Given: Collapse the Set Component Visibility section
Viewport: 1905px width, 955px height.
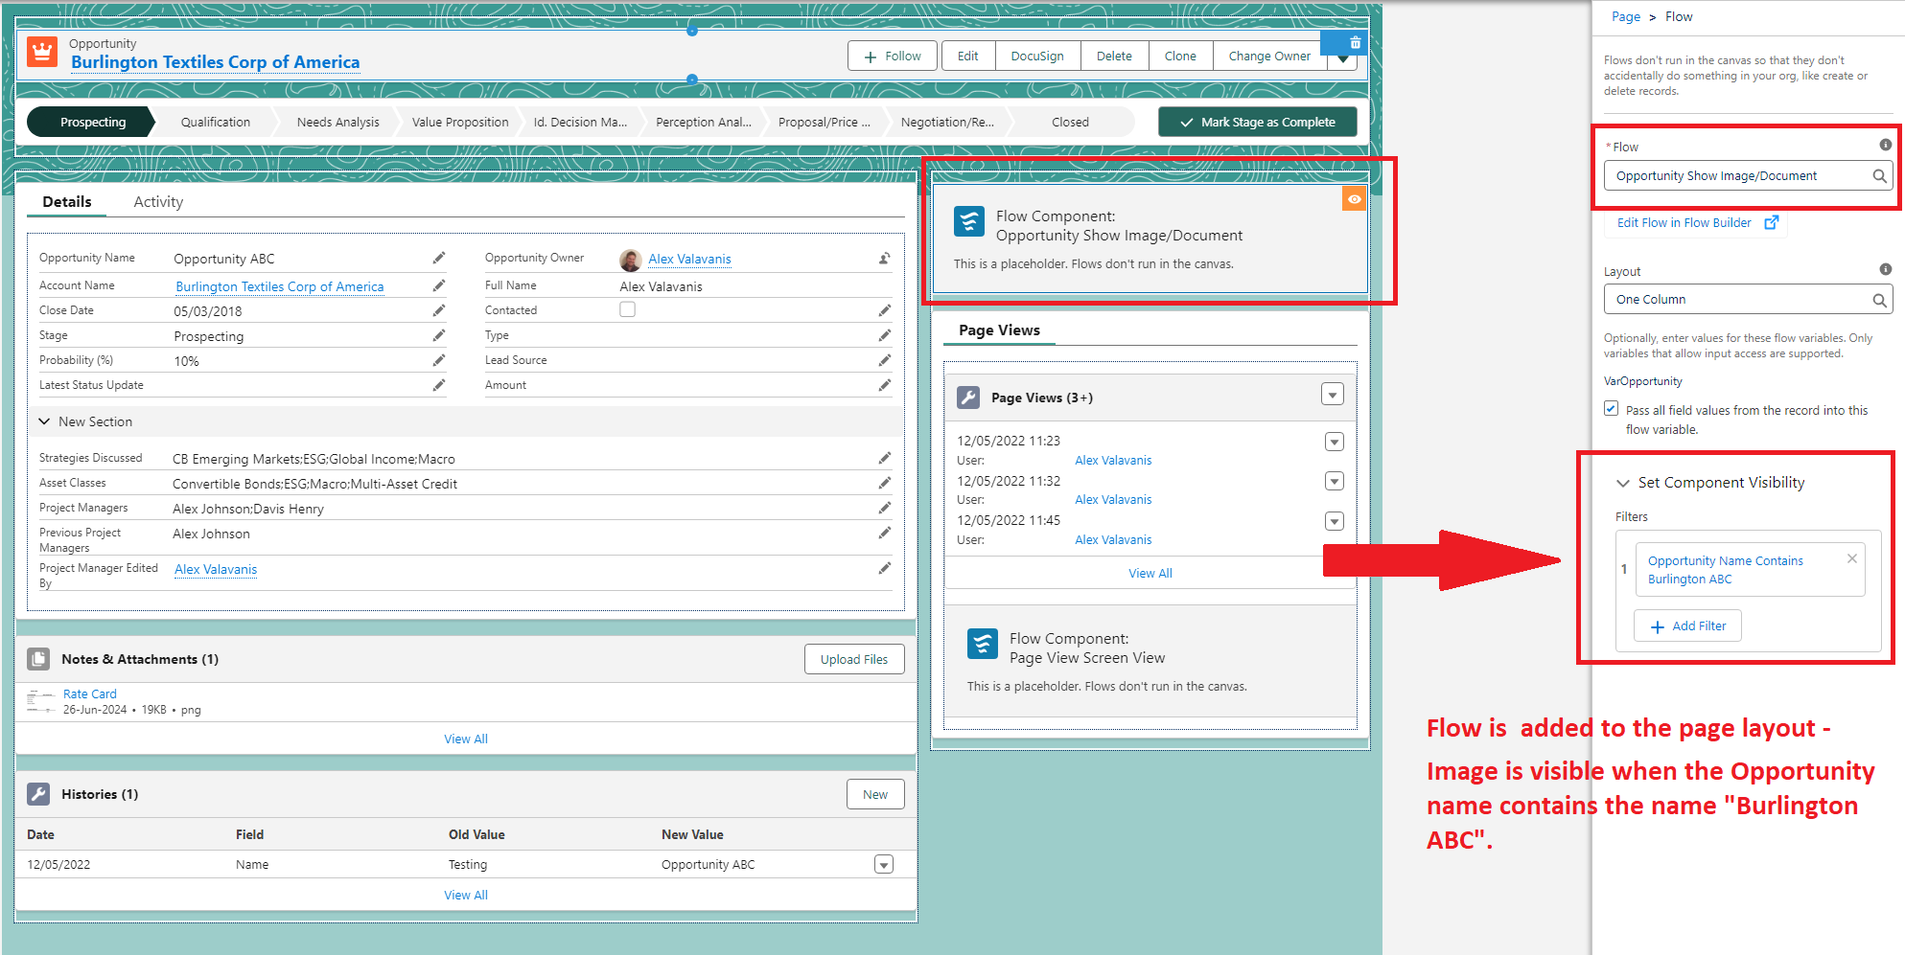Looking at the screenshot, I should (x=1623, y=483).
